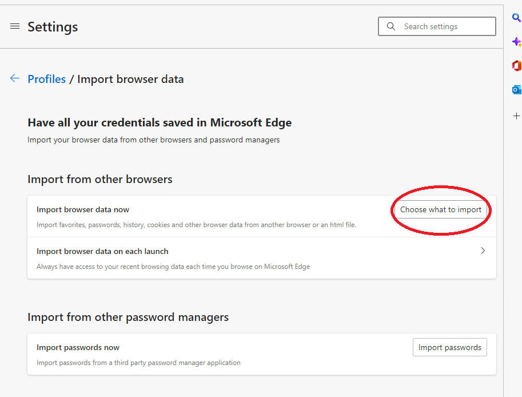
Task: Click the 'Import browser data' breadcrumb text
Action: (130, 80)
